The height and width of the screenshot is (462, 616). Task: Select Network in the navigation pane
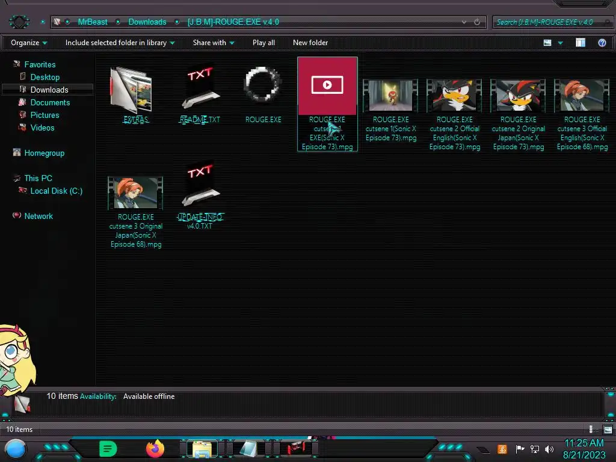coord(38,216)
